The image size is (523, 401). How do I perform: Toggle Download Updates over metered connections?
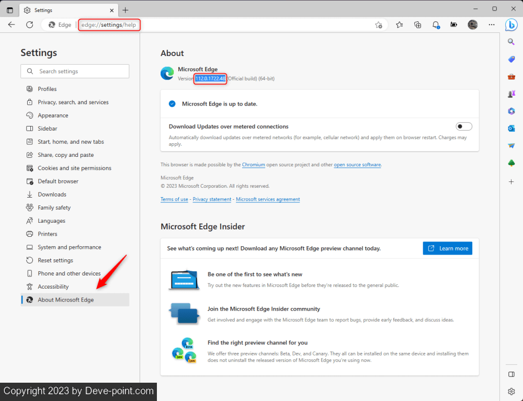463,127
